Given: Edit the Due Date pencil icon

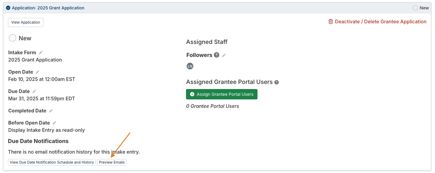Looking at the screenshot, I should click(34, 91).
